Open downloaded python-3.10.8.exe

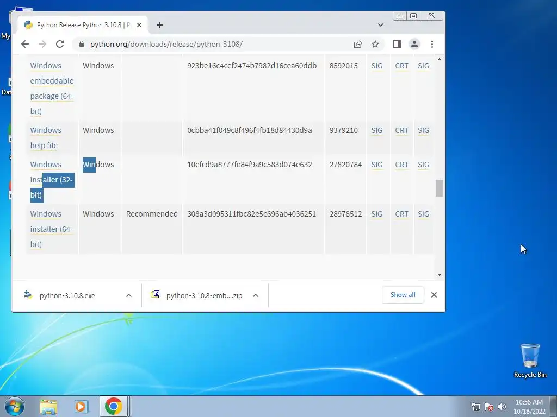(x=67, y=295)
